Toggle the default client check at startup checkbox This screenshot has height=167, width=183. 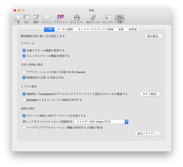[24, 94]
